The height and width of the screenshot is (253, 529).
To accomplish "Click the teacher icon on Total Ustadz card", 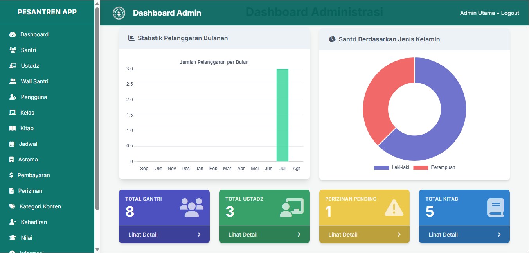I will coord(292,208).
